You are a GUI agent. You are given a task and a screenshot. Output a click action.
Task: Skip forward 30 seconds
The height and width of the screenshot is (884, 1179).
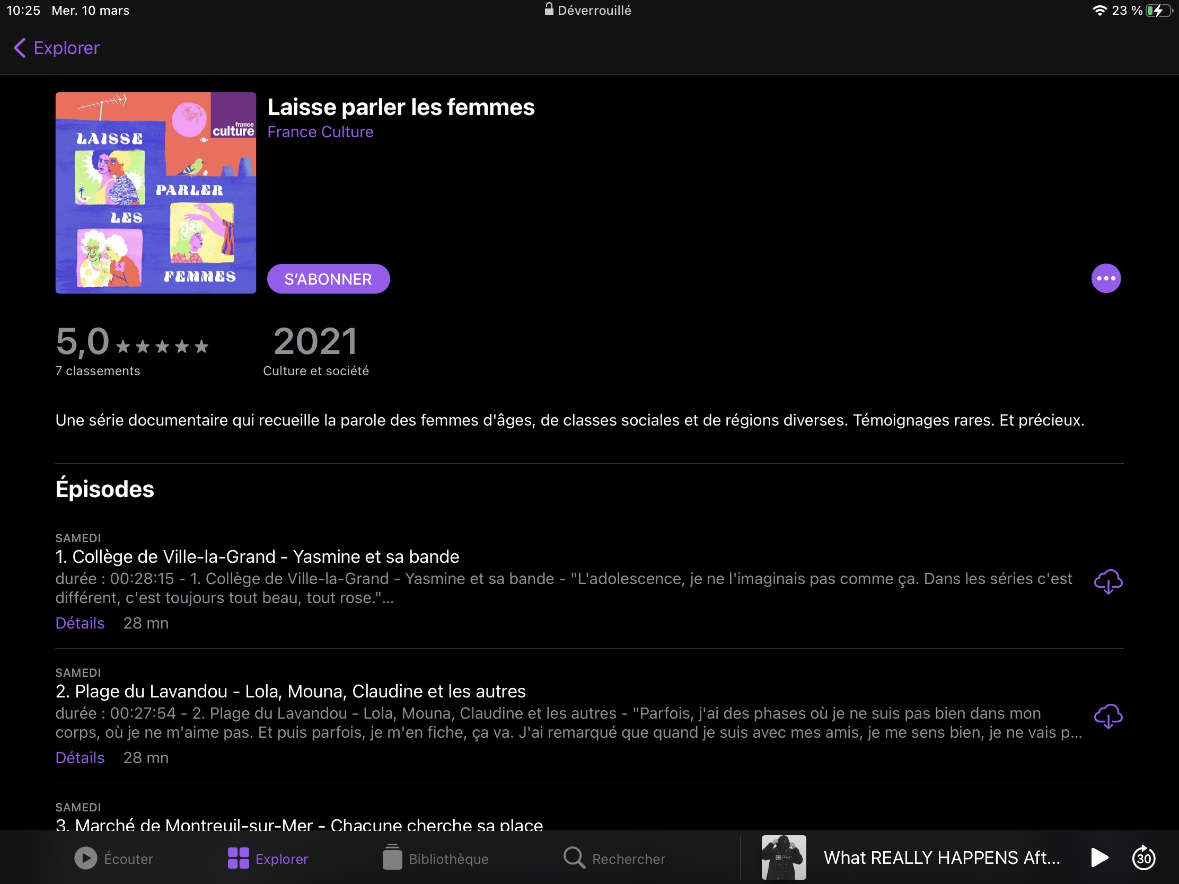(1143, 858)
